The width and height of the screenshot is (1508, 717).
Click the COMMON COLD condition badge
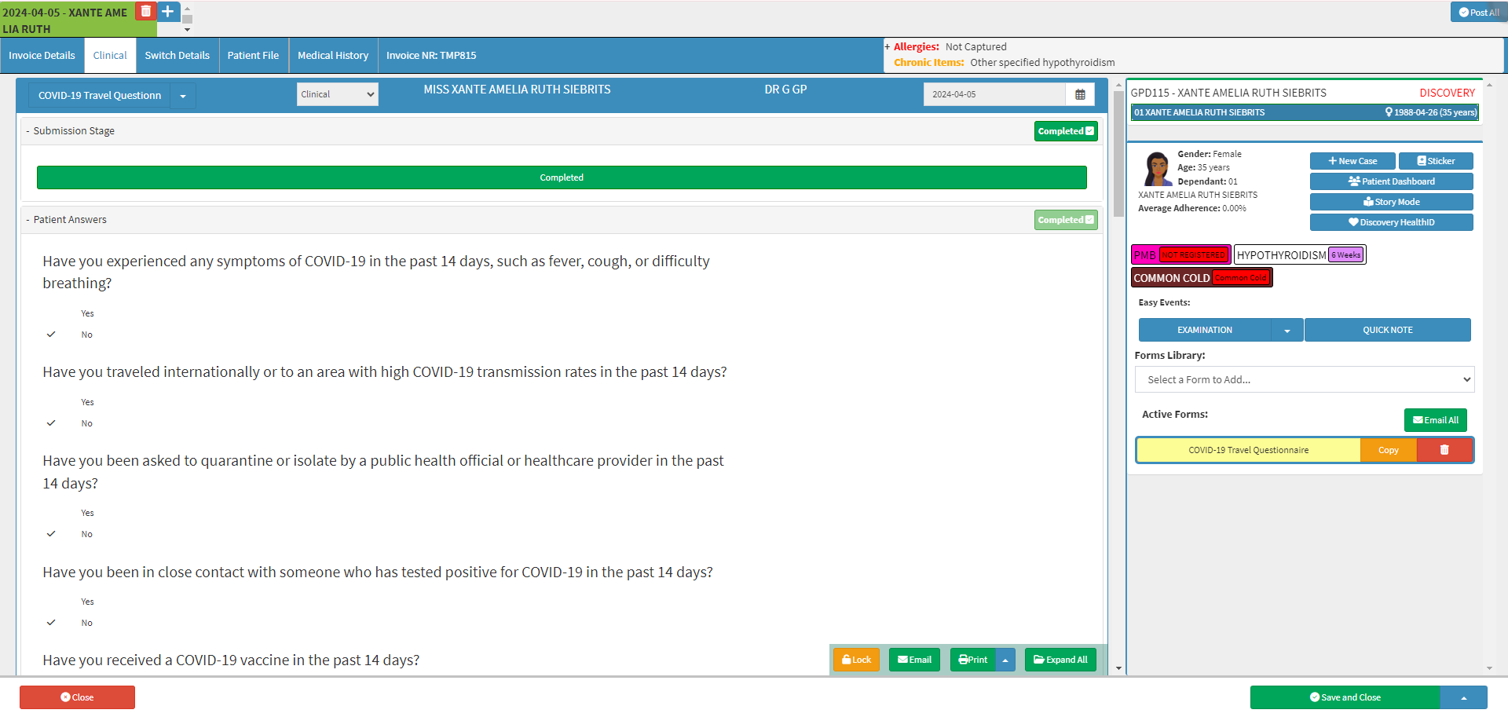tap(1202, 278)
